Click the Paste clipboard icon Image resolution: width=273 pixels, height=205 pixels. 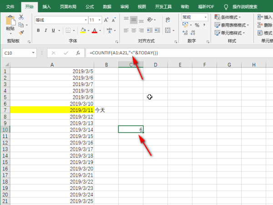pos(10,22)
